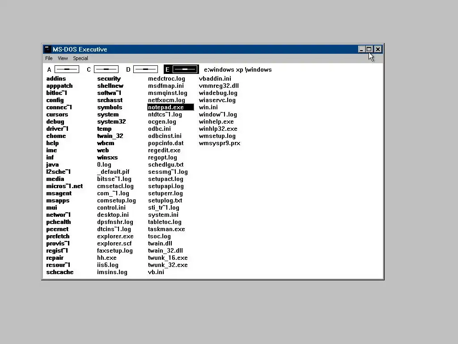Select the file regedit.exe

164,150
